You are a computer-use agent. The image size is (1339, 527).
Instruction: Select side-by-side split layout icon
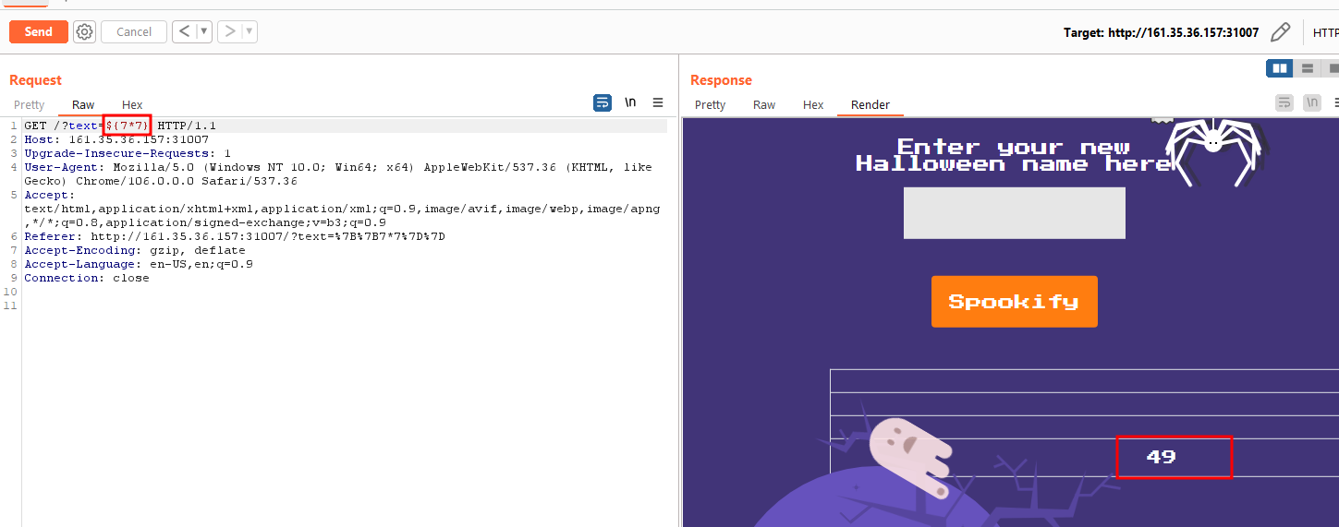(x=1279, y=68)
